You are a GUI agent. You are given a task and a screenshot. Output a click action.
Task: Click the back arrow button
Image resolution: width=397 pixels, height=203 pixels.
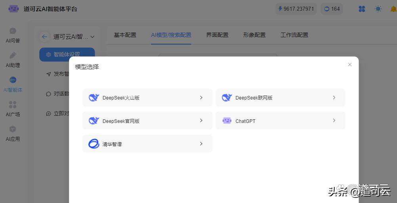click(44, 36)
